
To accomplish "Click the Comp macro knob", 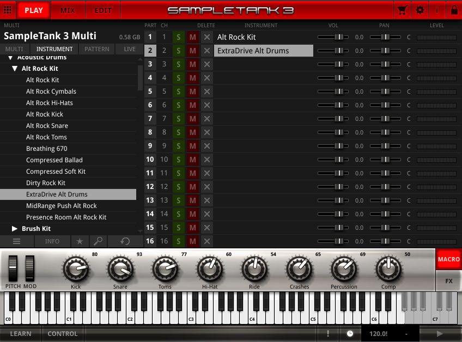I will click(x=388, y=268).
